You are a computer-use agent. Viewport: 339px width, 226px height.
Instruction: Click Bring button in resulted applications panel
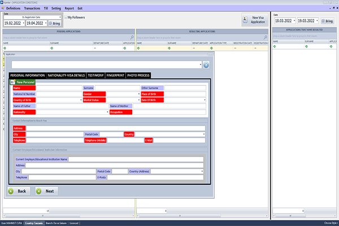(327, 20)
